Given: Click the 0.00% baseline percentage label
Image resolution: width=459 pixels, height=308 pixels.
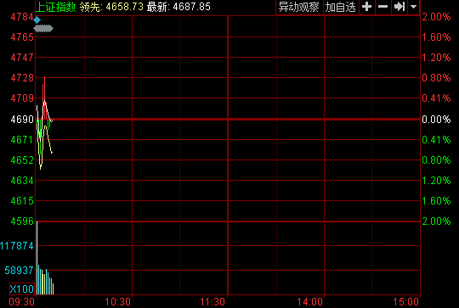Looking at the screenshot, I should pyautogui.click(x=436, y=120).
